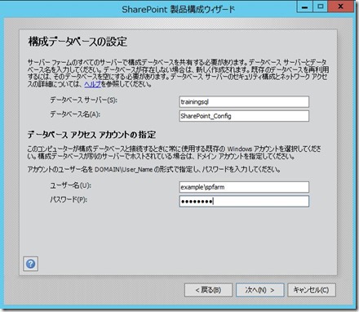The width and height of the screenshot is (359, 312).
Task: Follow the ヘルプ hyperlink in the description
Action: click(92, 84)
